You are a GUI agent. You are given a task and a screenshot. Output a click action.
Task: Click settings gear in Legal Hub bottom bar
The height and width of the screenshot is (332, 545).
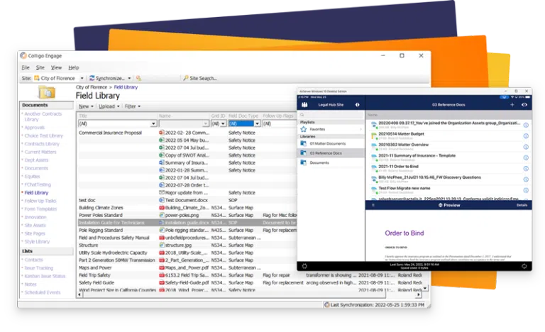pos(304,266)
